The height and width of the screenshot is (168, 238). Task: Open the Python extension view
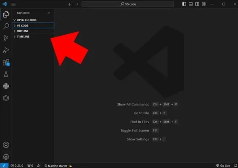click(x=6, y=86)
